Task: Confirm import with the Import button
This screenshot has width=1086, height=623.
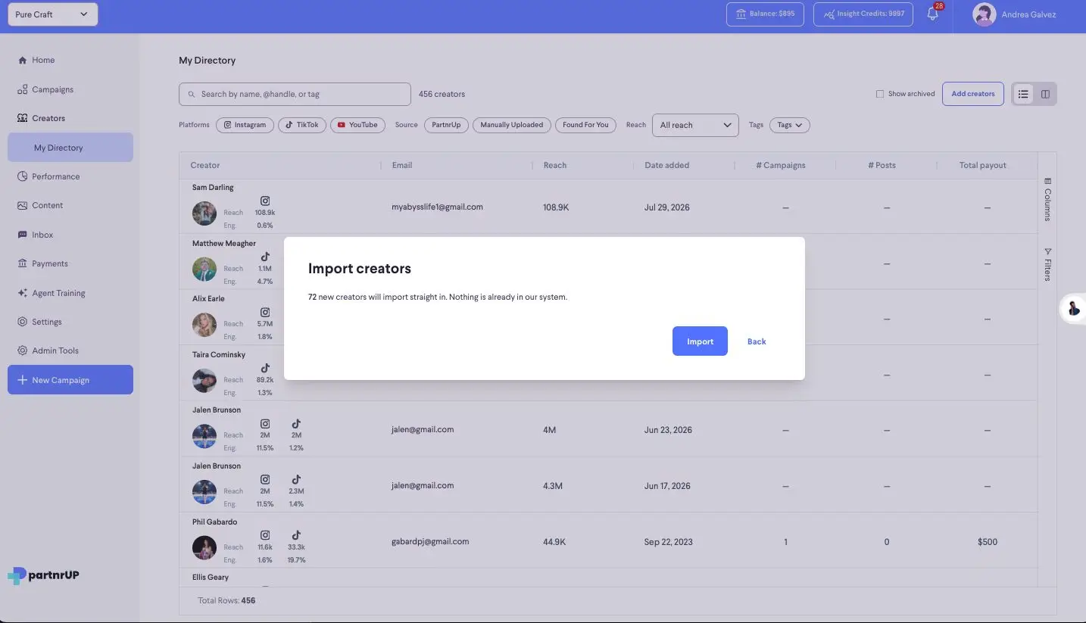Action: pyautogui.click(x=700, y=341)
